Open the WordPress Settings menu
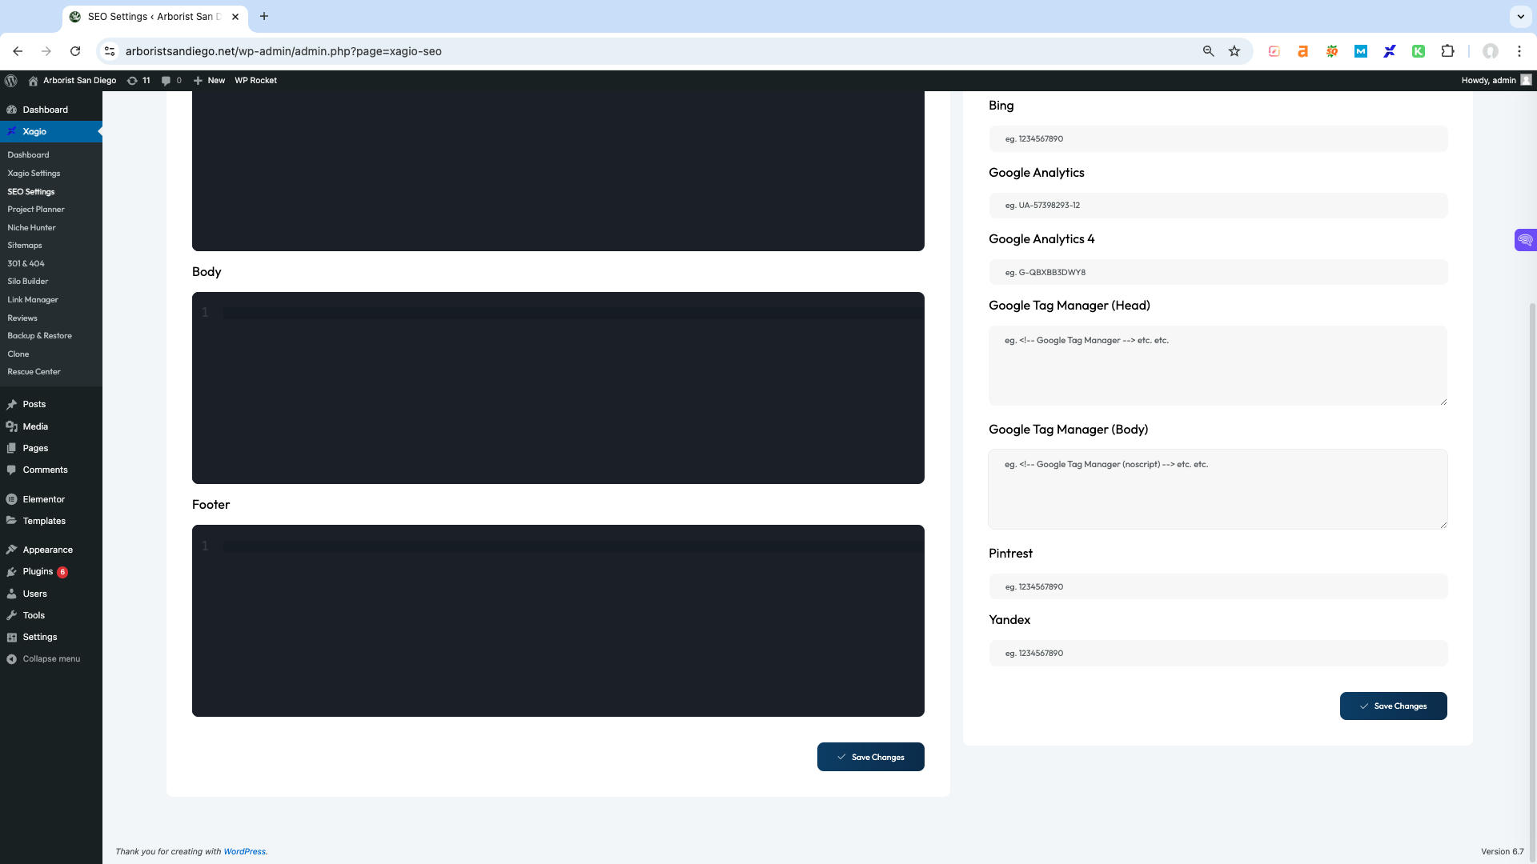 (40, 637)
